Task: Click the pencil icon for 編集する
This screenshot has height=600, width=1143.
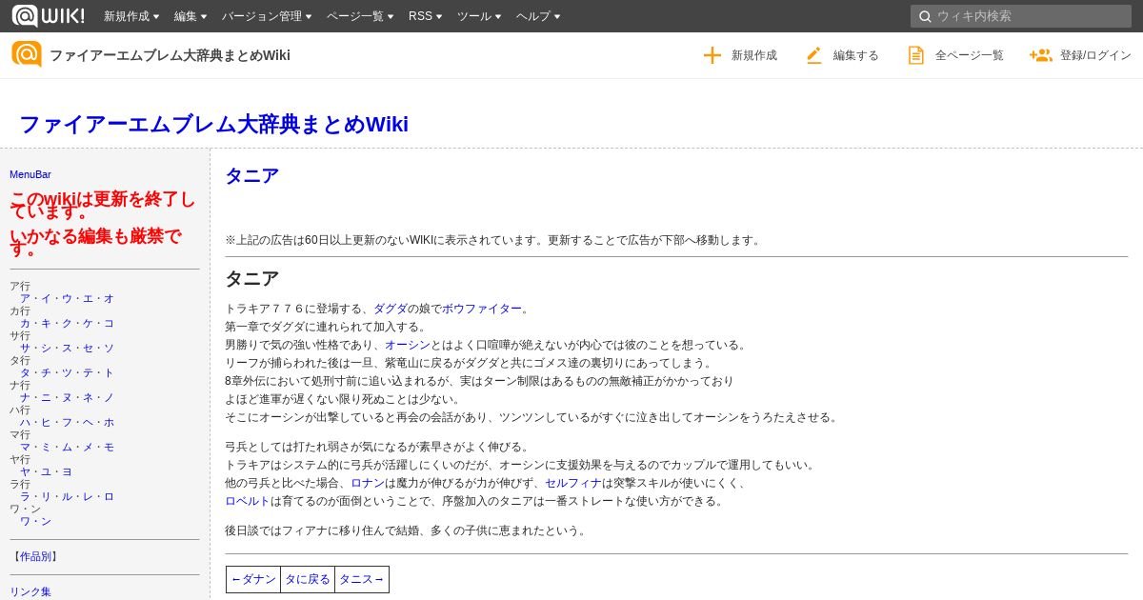Action: tap(813, 55)
